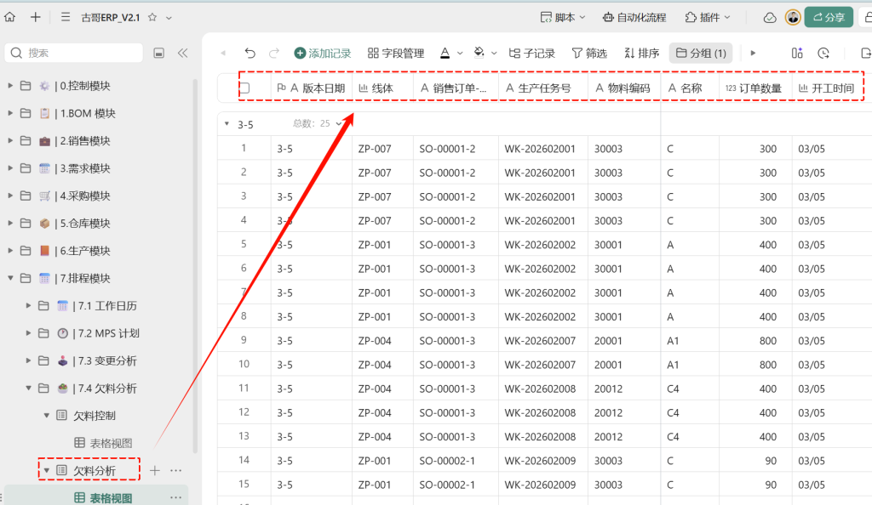This screenshot has height=505, width=872.
Task: Click the redo arrow
Action: point(273,54)
